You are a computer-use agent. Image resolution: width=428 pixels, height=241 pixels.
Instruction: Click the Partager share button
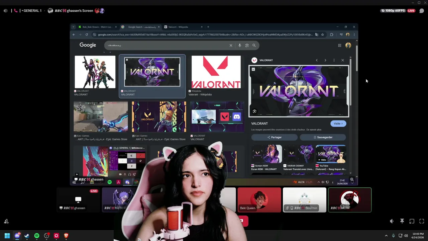[275, 137]
